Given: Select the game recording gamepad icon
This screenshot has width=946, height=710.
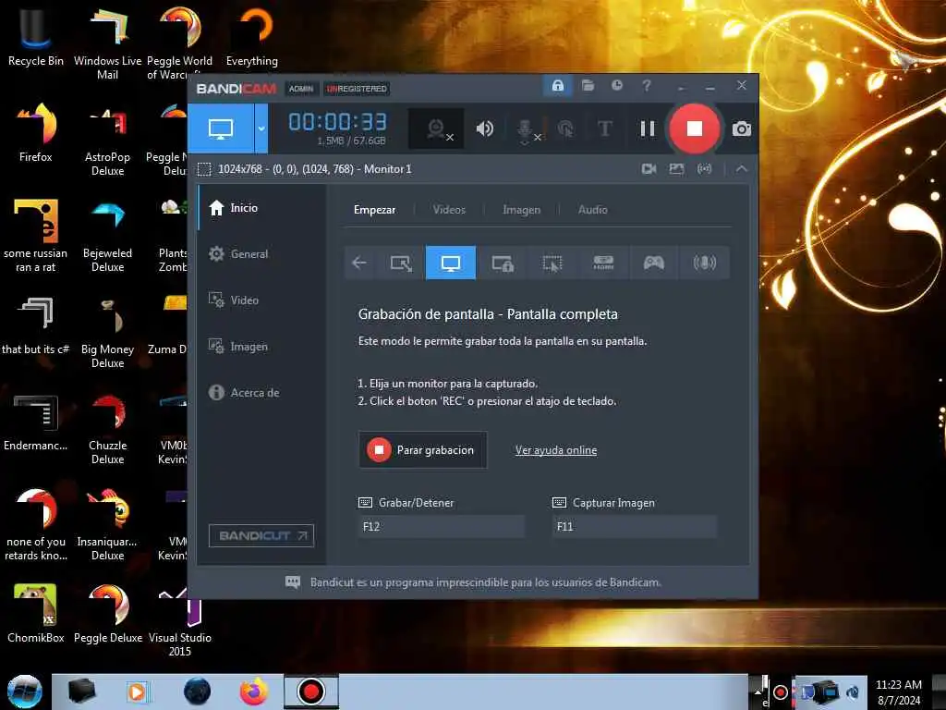Looking at the screenshot, I should [653, 263].
